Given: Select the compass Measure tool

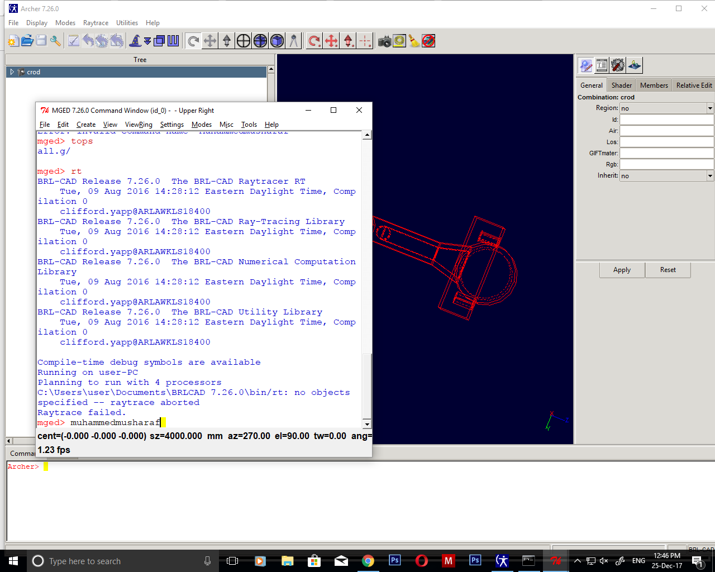Looking at the screenshot, I should point(294,41).
